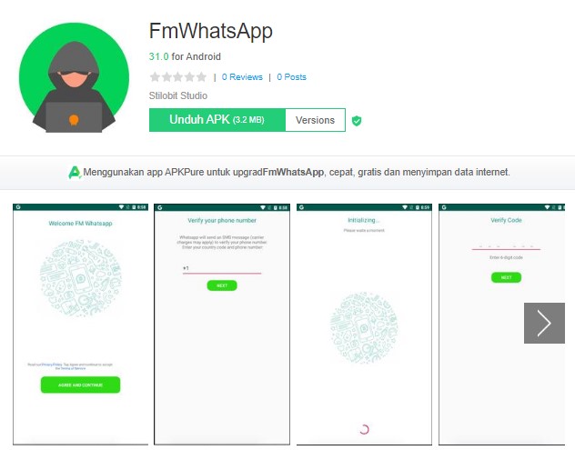Click the Agree and Continue button in screenshot

click(x=80, y=385)
